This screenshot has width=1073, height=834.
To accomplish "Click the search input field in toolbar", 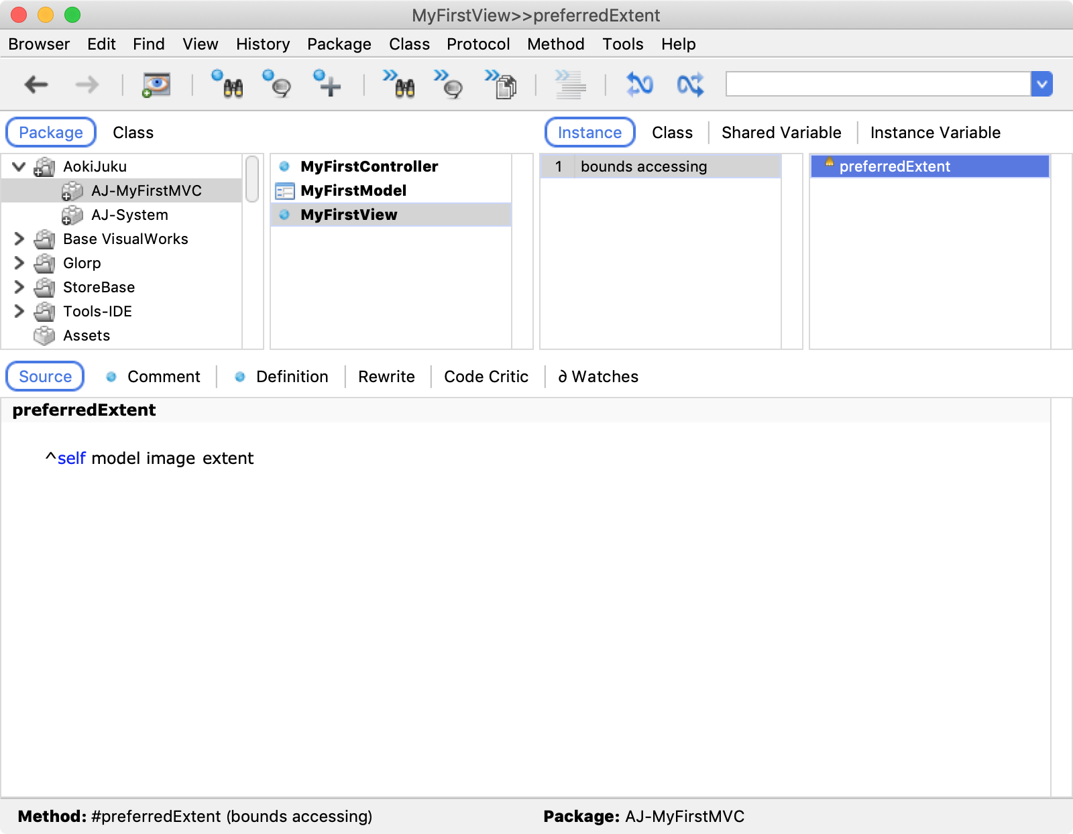I will [x=877, y=84].
